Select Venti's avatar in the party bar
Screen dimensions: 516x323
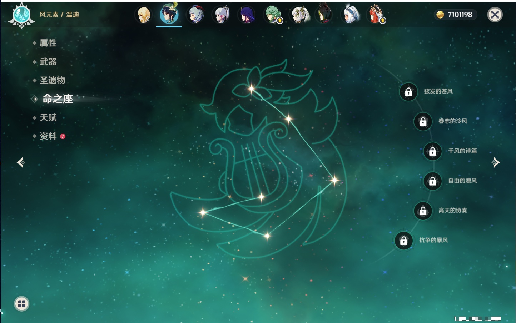(x=169, y=14)
